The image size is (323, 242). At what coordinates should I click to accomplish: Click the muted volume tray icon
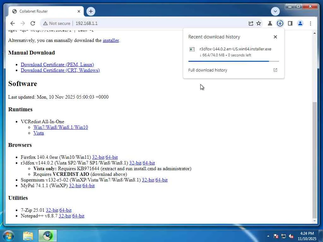point(291,236)
